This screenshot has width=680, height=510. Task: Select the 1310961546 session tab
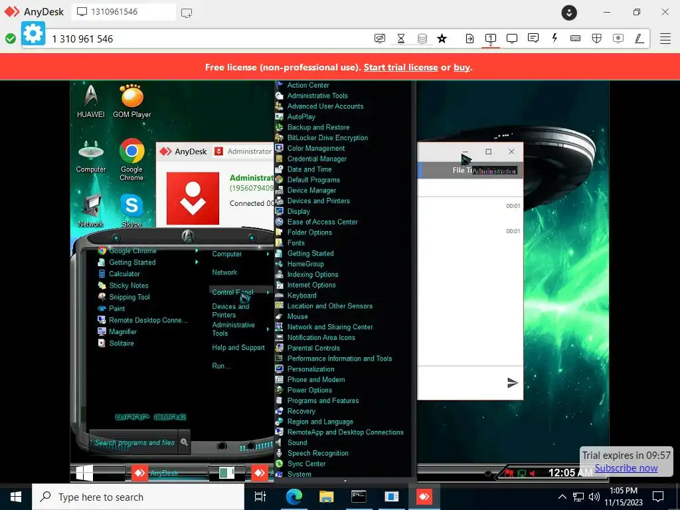tap(124, 12)
